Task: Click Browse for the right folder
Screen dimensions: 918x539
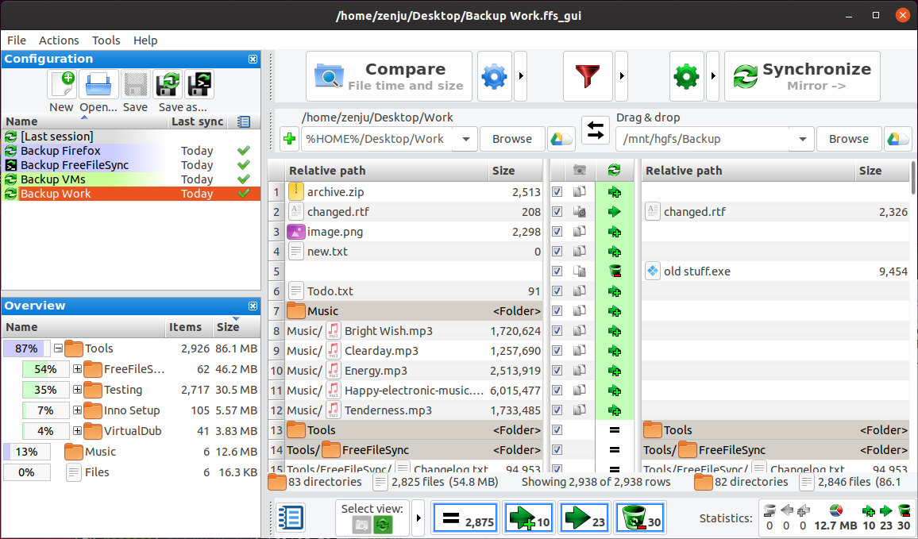Action: pos(848,139)
